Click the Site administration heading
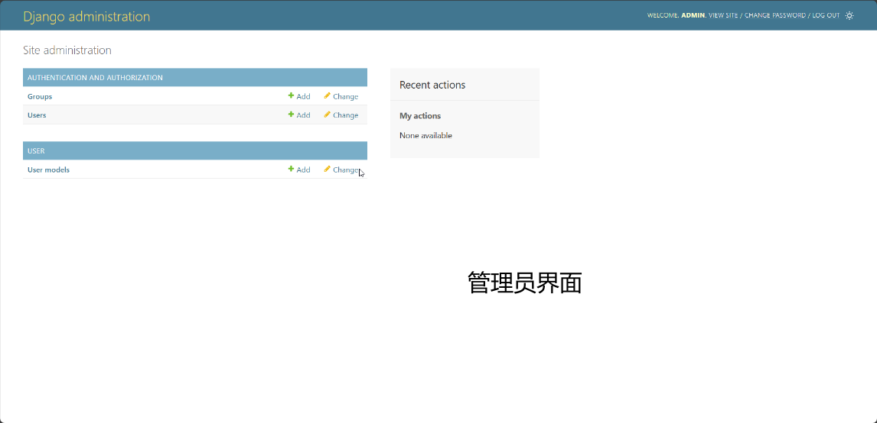The image size is (877, 423). (67, 50)
